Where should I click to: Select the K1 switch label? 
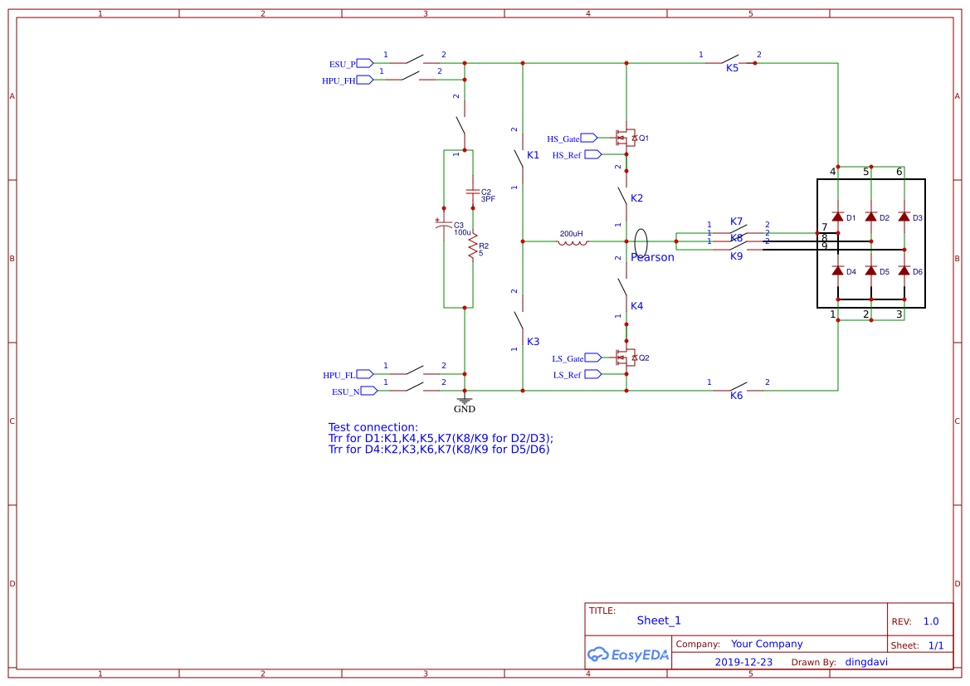534,155
